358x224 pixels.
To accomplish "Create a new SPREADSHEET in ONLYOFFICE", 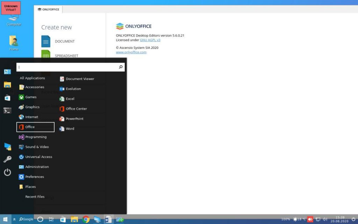I will [x=60, y=55].
